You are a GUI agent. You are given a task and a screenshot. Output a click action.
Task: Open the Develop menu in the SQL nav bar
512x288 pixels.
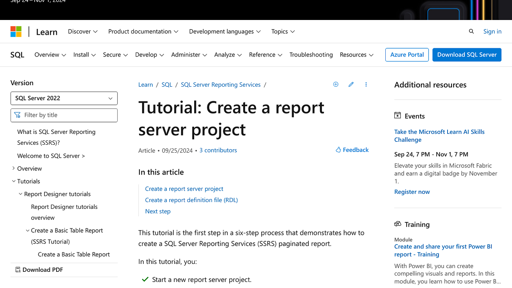pyautogui.click(x=149, y=55)
